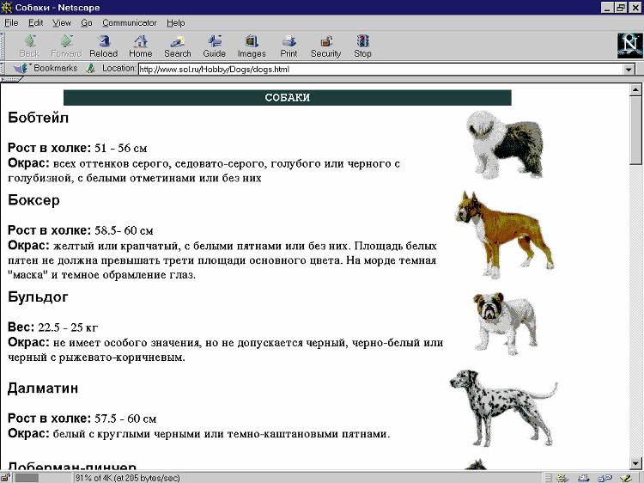
Task: Click the security lock icon in status bar
Action: (x=7, y=478)
